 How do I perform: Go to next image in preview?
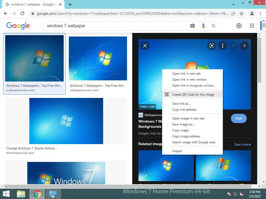point(244,46)
